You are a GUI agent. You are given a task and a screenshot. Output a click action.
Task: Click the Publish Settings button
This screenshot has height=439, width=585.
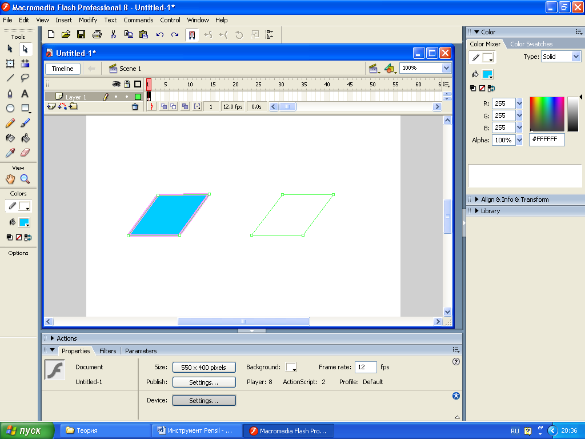(x=204, y=382)
